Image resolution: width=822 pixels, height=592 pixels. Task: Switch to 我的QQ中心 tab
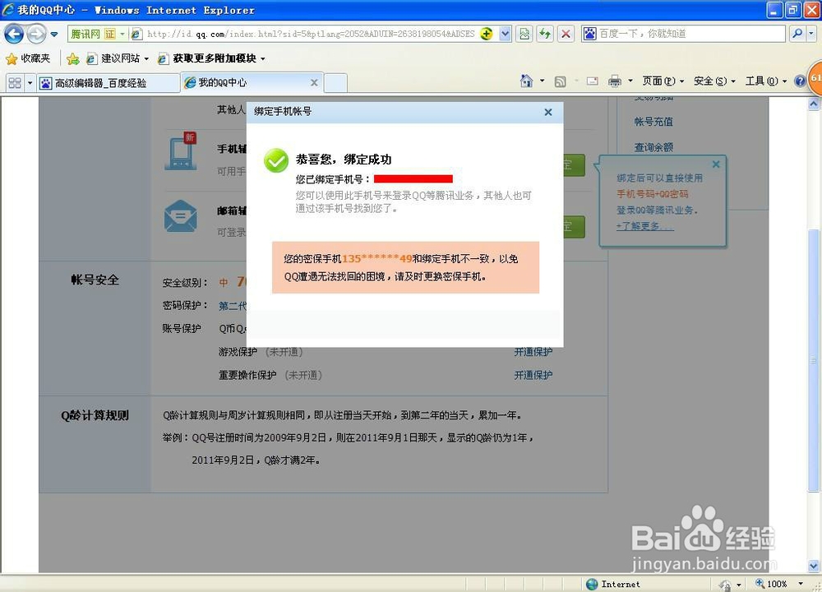click(245, 82)
